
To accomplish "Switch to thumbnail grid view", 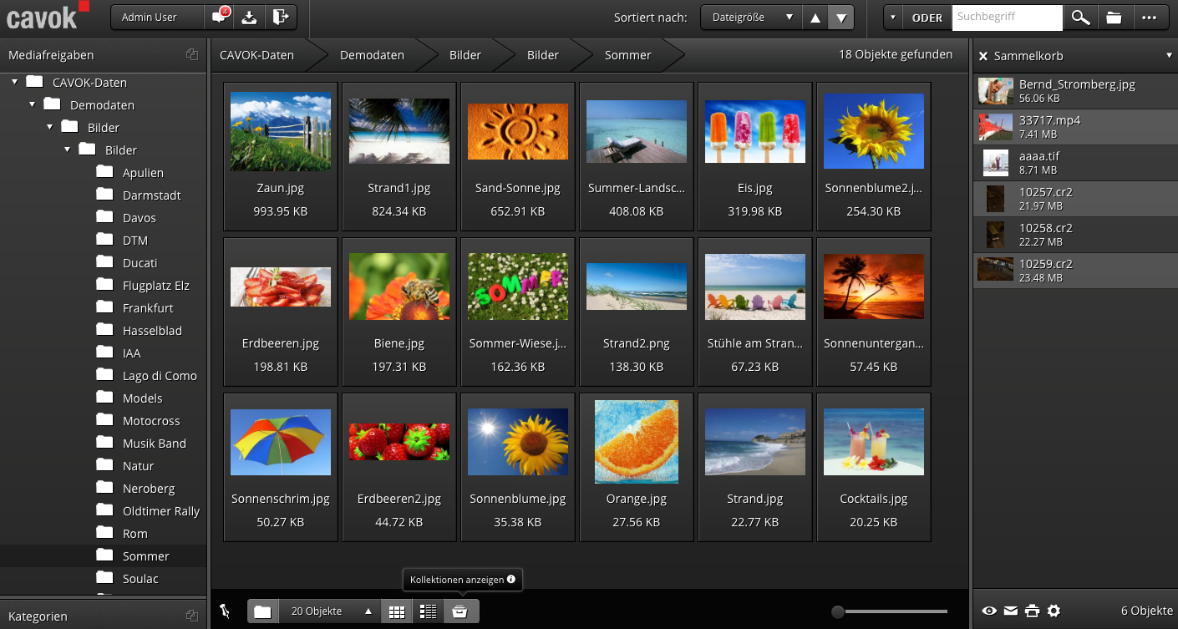I will point(397,611).
